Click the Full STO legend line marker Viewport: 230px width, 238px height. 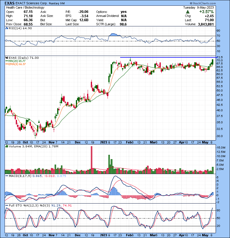point(7,206)
